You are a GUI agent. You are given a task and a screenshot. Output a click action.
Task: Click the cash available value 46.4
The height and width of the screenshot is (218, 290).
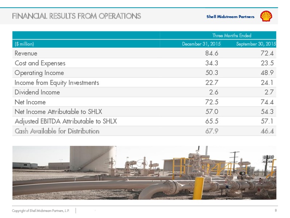click(x=267, y=131)
